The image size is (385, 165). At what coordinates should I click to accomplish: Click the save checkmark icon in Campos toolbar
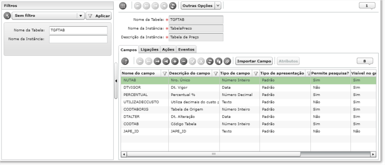(x=192, y=61)
